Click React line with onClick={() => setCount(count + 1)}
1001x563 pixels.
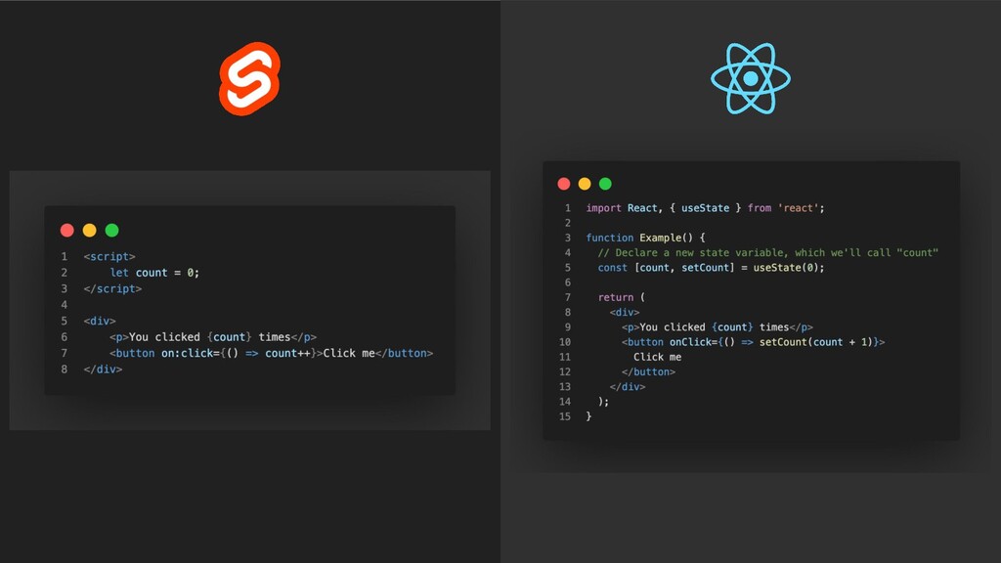[754, 342]
